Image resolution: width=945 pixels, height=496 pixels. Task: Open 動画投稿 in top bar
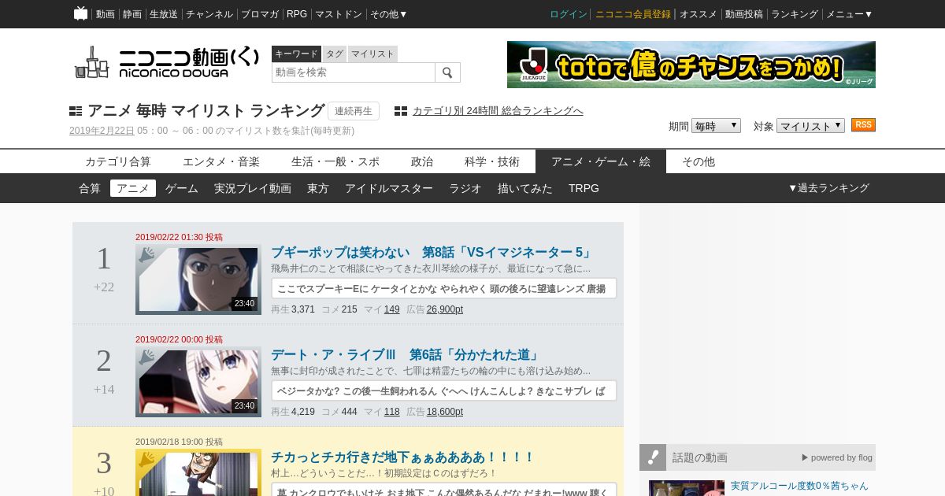(744, 14)
